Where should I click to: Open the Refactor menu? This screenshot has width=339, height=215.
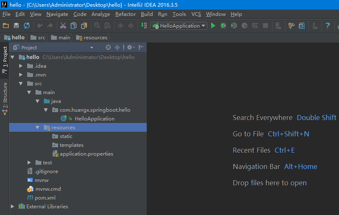point(126,14)
